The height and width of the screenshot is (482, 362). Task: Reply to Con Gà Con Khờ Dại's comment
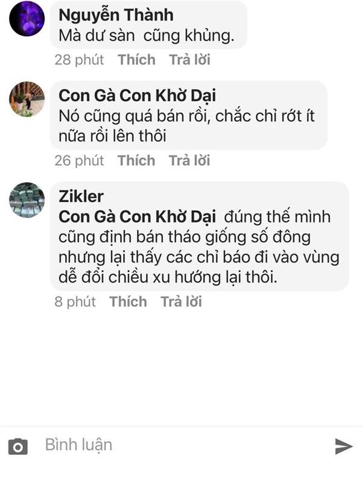(189, 160)
